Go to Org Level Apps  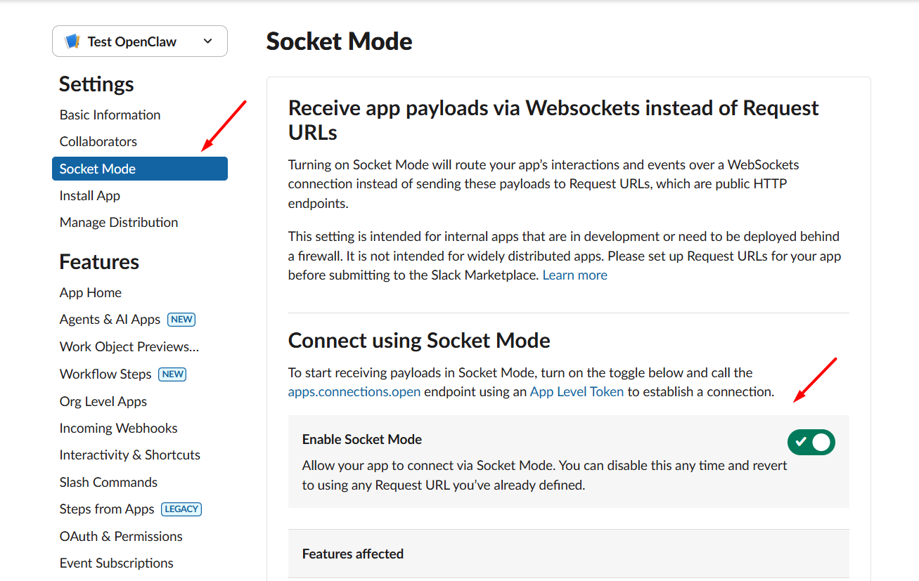click(103, 402)
